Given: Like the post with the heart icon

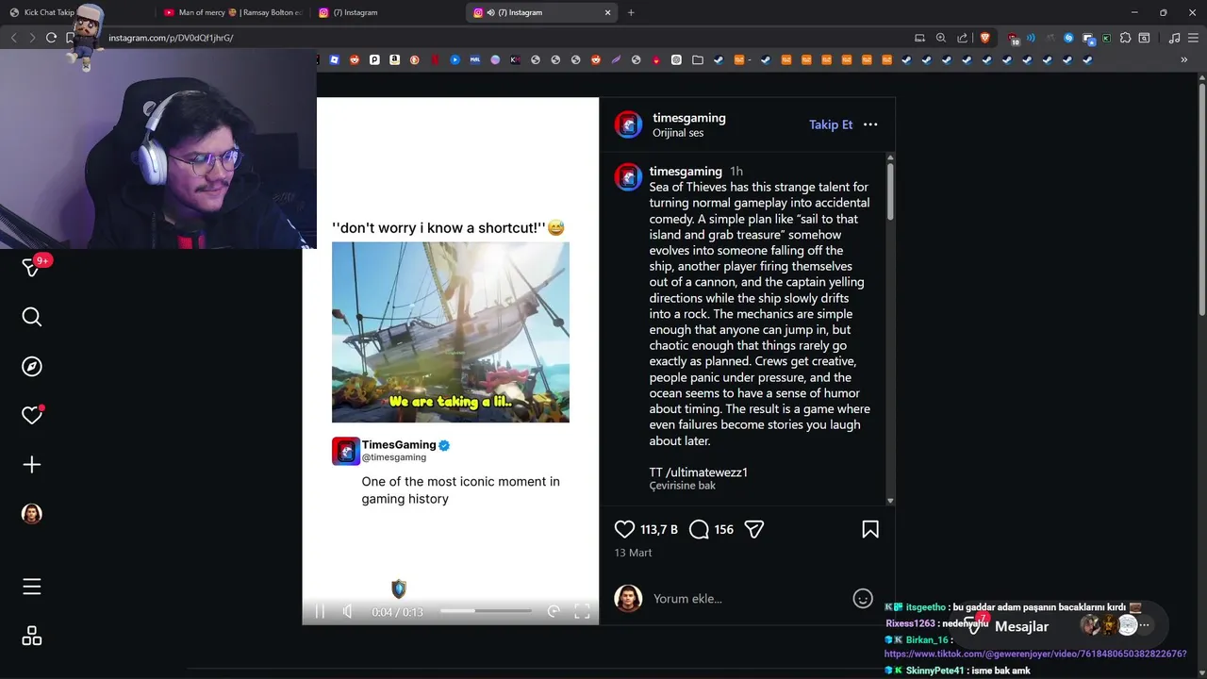Looking at the screenshot, I should (624, 529).
